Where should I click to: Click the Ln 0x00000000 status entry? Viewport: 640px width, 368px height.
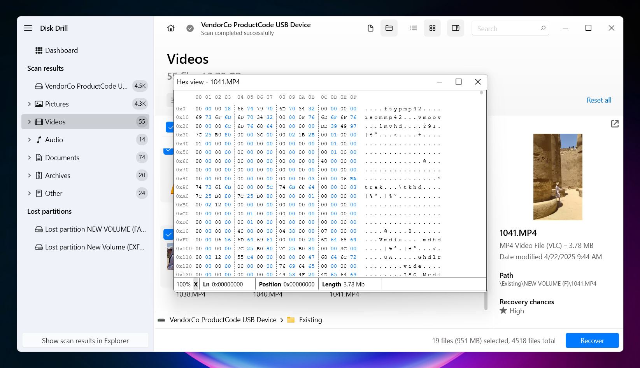(x=223, y=284)
